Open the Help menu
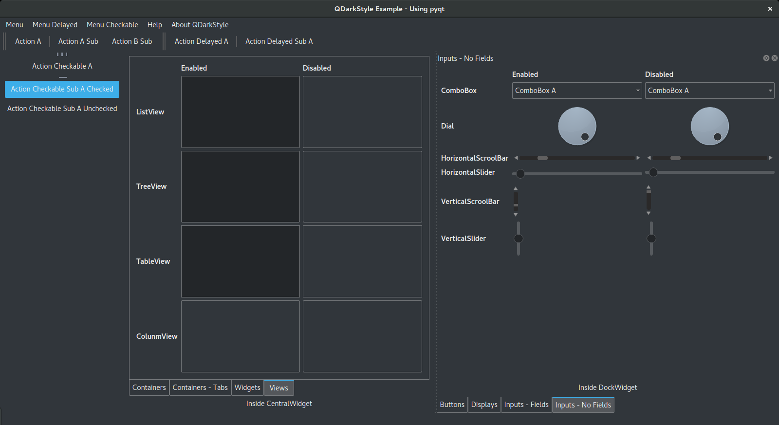 (155, 25)
